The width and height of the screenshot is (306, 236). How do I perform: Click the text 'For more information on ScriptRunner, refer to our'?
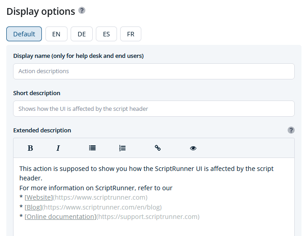(96, 188)
